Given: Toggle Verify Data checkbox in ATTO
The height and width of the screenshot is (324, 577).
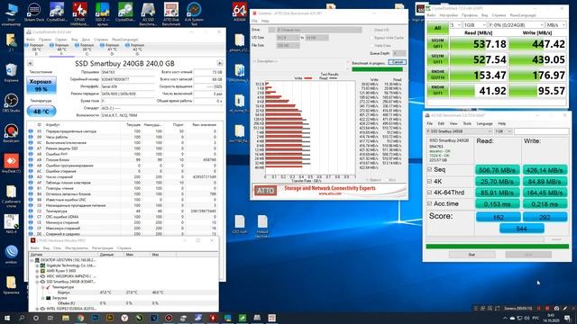Looking at the screenshot, I should pyautogui.click(x=371, y=46).
